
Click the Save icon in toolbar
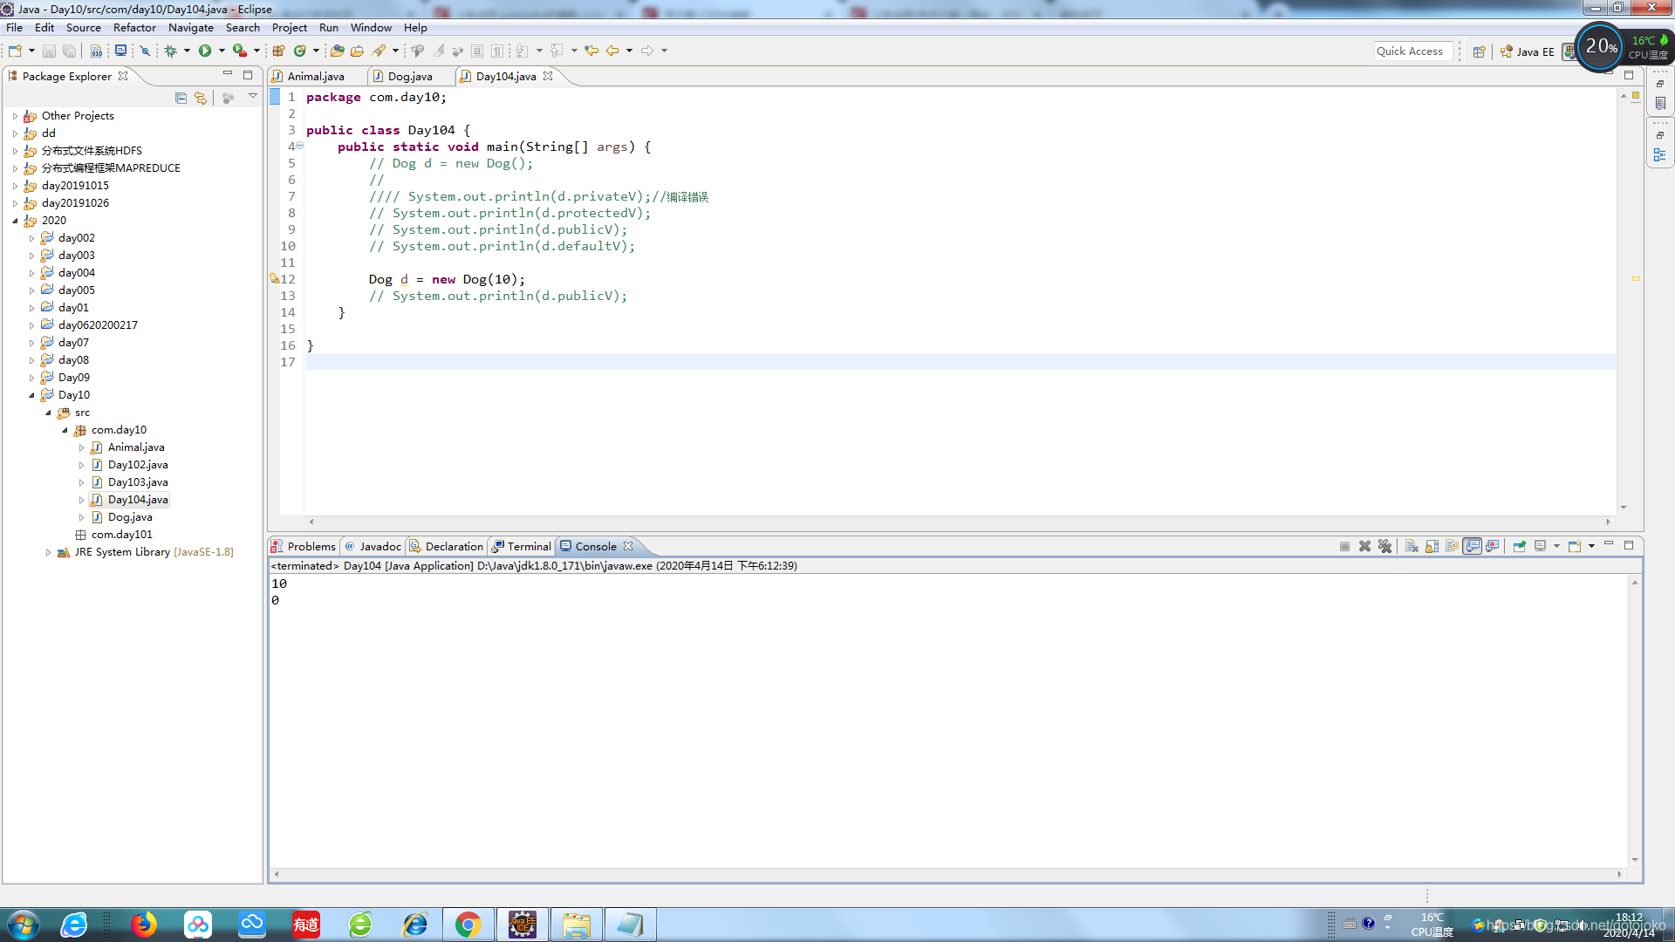point(49,51)
